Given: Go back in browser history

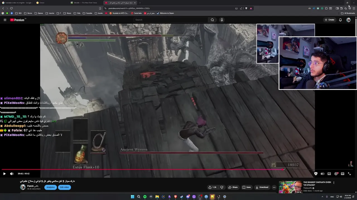Looking at the screenshot, I should pyautogui.click(x=3, y=8).
